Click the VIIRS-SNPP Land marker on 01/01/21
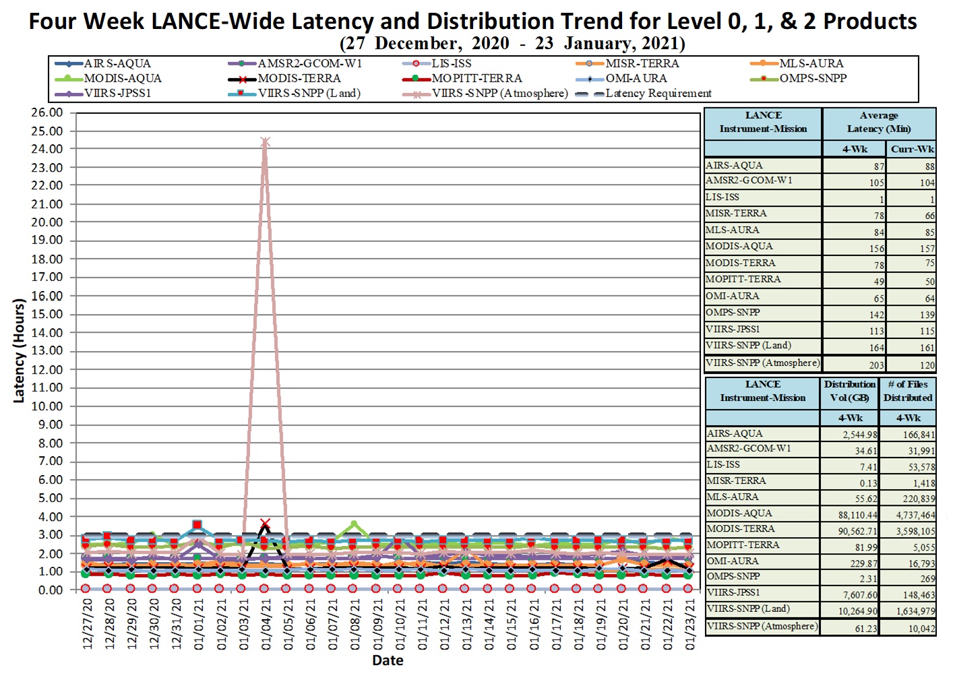The image size is (955, 686). (x=197, y=524)
